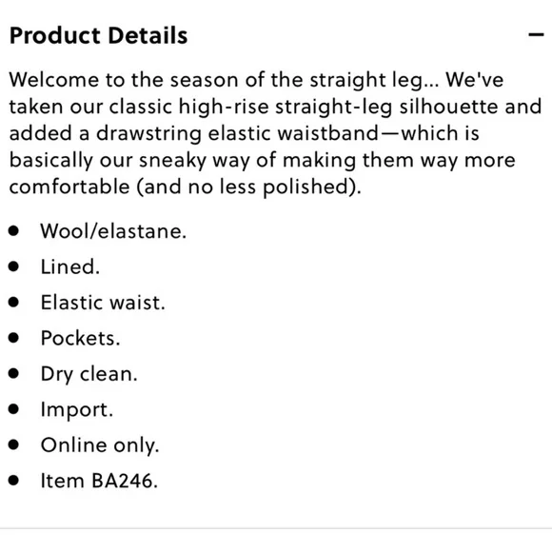Click the Elastic waist list item

(103, 303)
